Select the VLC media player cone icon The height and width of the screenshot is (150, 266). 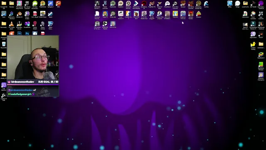[x=12, y=24]
